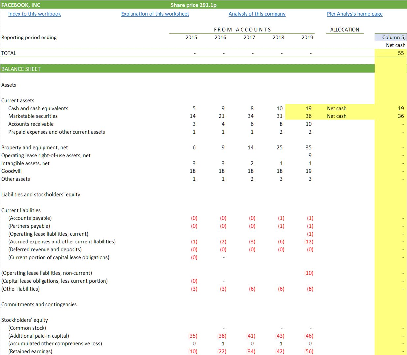Open Explanation of this worksheet link
This screenshot has width=407, height=355.
tap(155, 14)
